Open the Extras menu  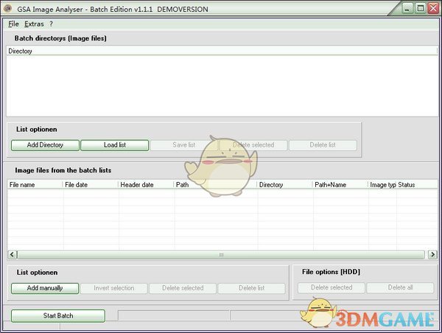[34, 24]
